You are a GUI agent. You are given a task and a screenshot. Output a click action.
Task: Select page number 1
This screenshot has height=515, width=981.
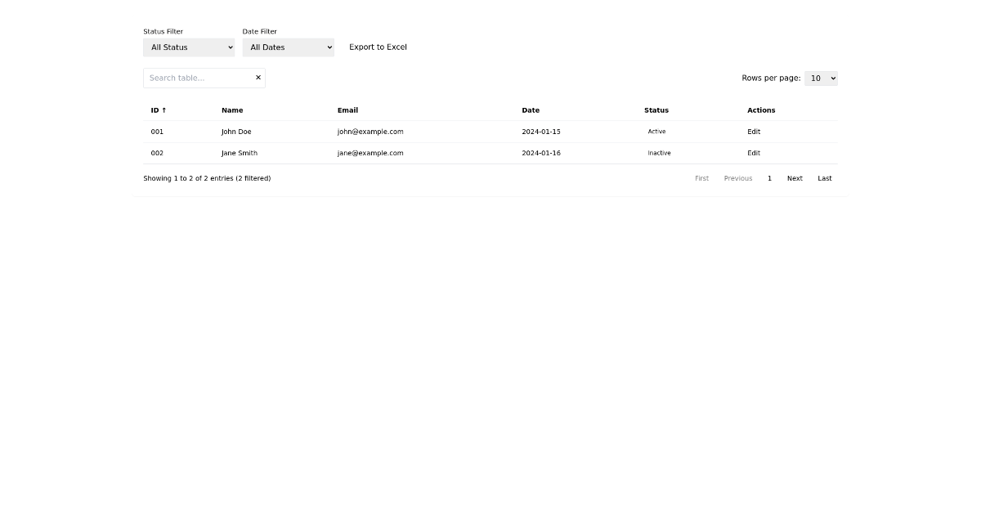point(768,177)
